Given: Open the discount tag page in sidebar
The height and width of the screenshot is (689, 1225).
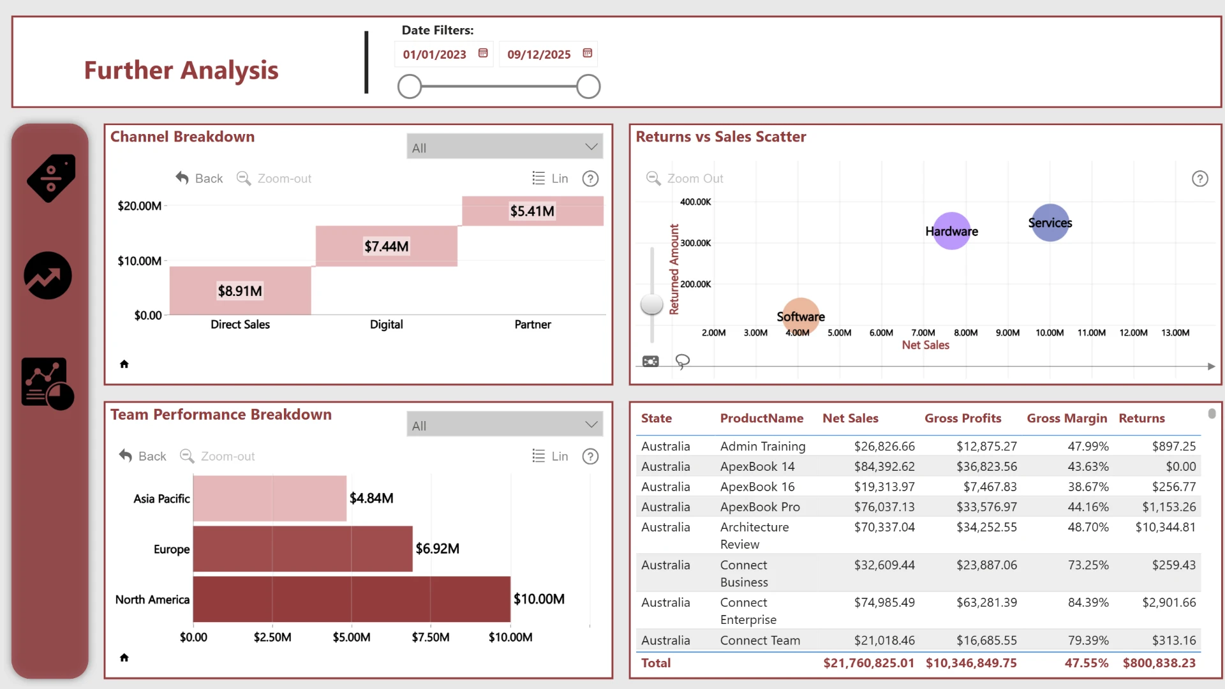Looking at the screenshot, I should [50, 178].
